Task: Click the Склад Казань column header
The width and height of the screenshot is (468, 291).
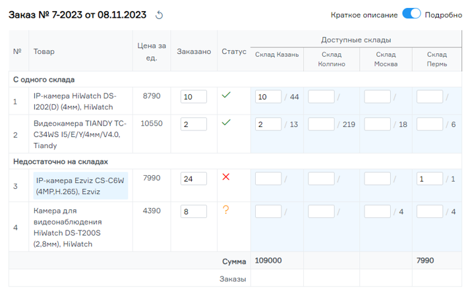Action: [x=277, y=54]
